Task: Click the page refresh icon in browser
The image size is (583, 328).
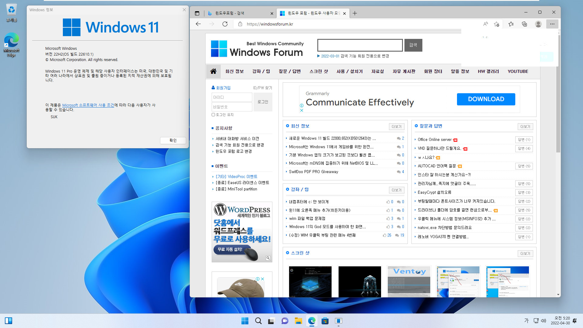Action: click(x=225, y=24)
